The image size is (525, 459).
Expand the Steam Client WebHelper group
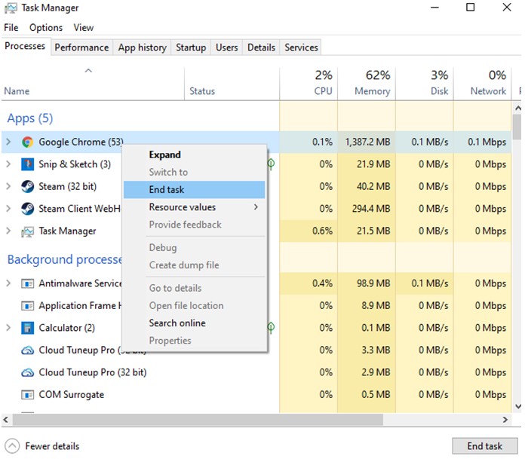pyautogui.click(x=8, y=209)
